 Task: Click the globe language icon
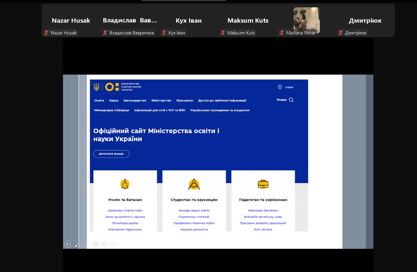pos(280,87)
